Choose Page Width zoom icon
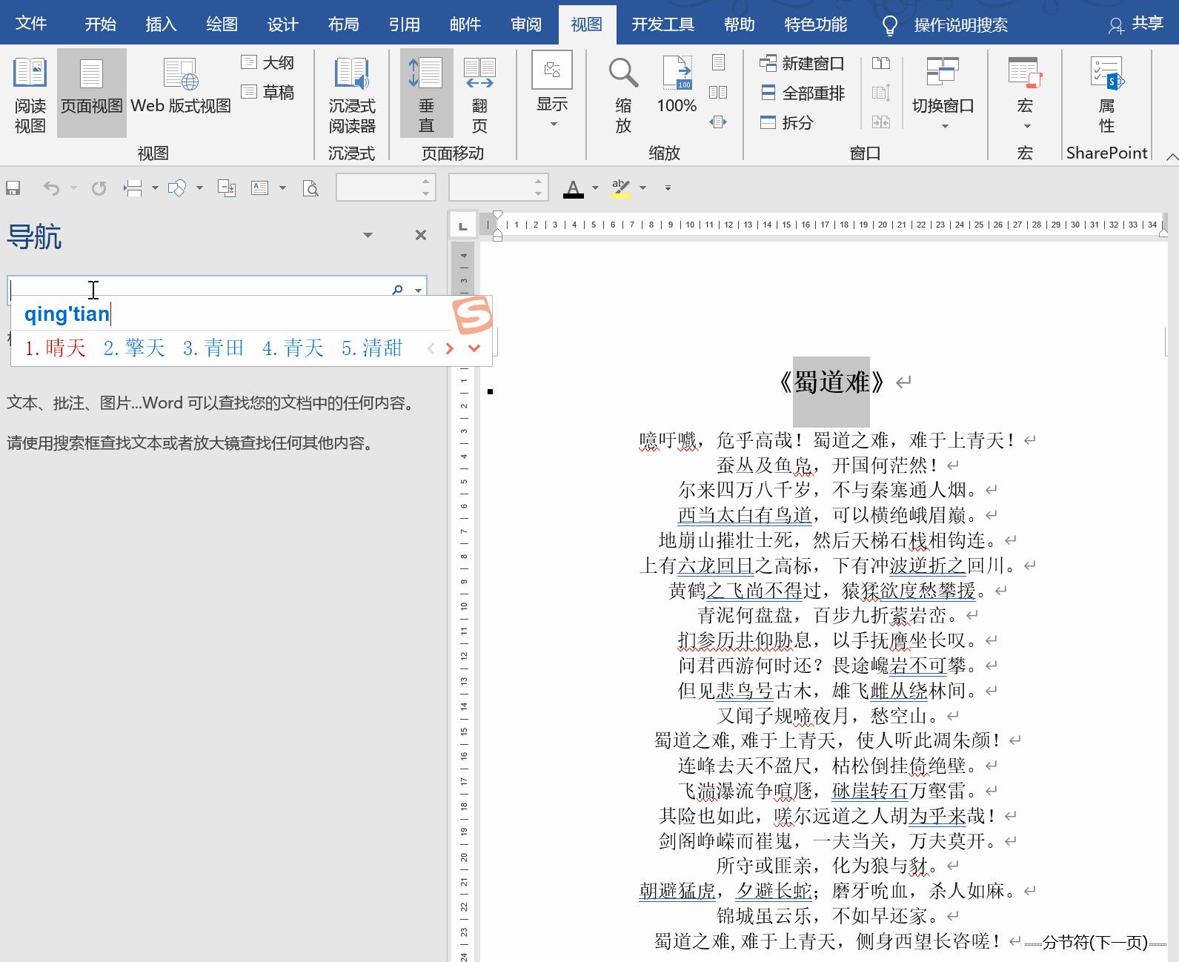This screenshot has height=962, width=1179. click(x=718, y=122)
